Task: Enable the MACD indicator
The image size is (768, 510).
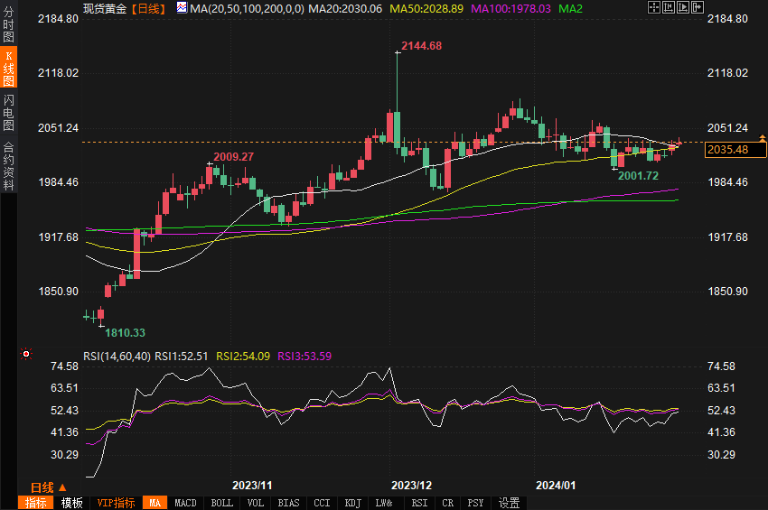Action: point(185,503)
